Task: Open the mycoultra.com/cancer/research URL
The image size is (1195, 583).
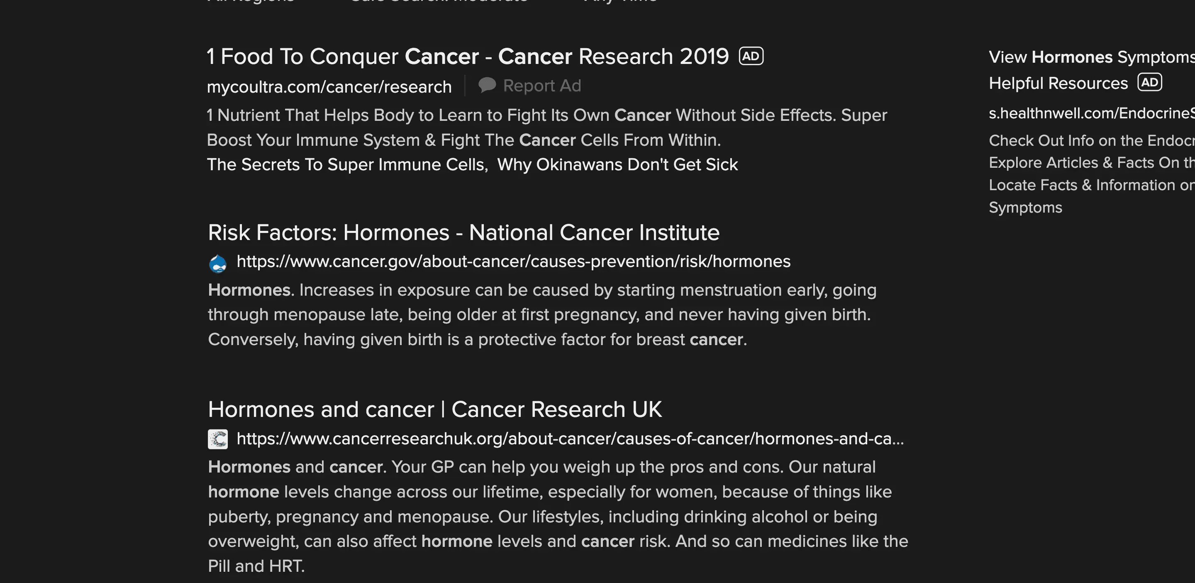Action: click(329, 87)
